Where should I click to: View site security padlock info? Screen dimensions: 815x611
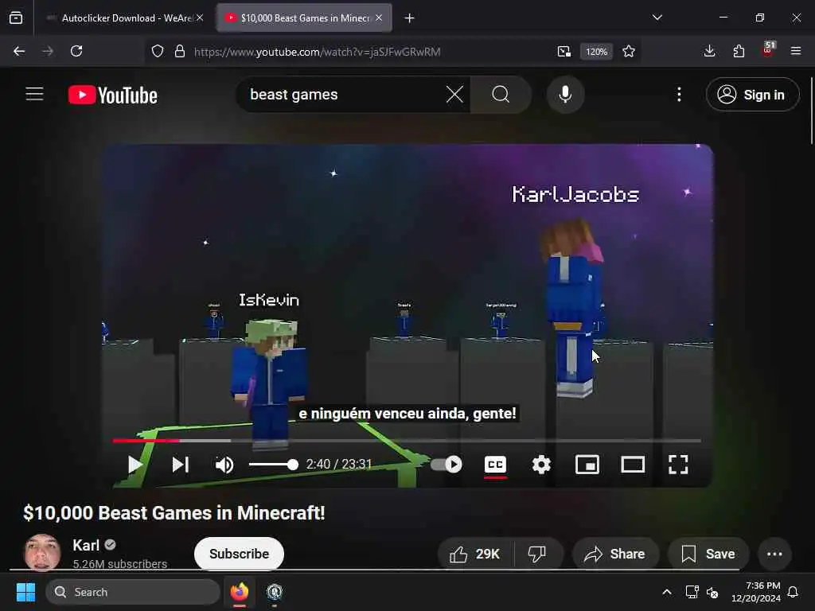(x=180, y=52)
